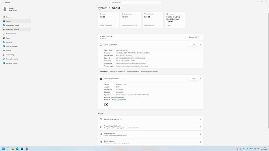Image resolution: width=269 pixels, height=151 pixels.
Task: Open Domain or workgroup link
Action: (x=118, y=71)
